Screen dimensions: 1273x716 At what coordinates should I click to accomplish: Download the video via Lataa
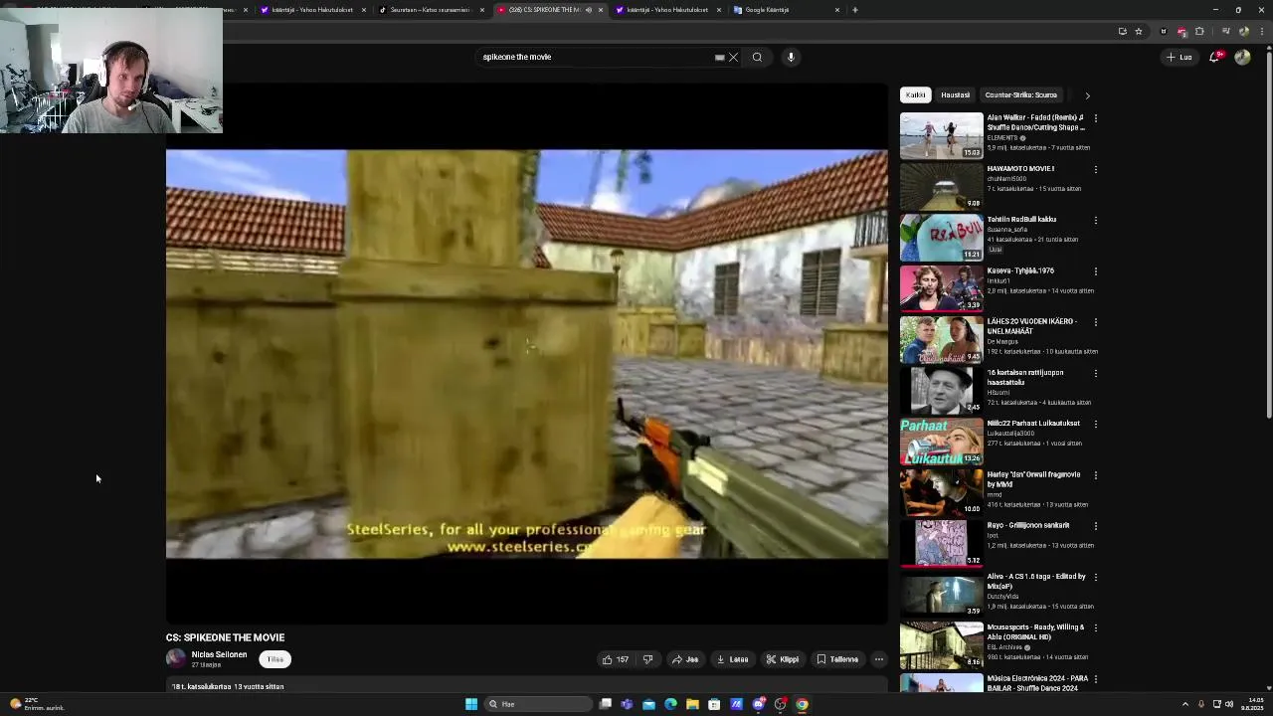(732, 659)
